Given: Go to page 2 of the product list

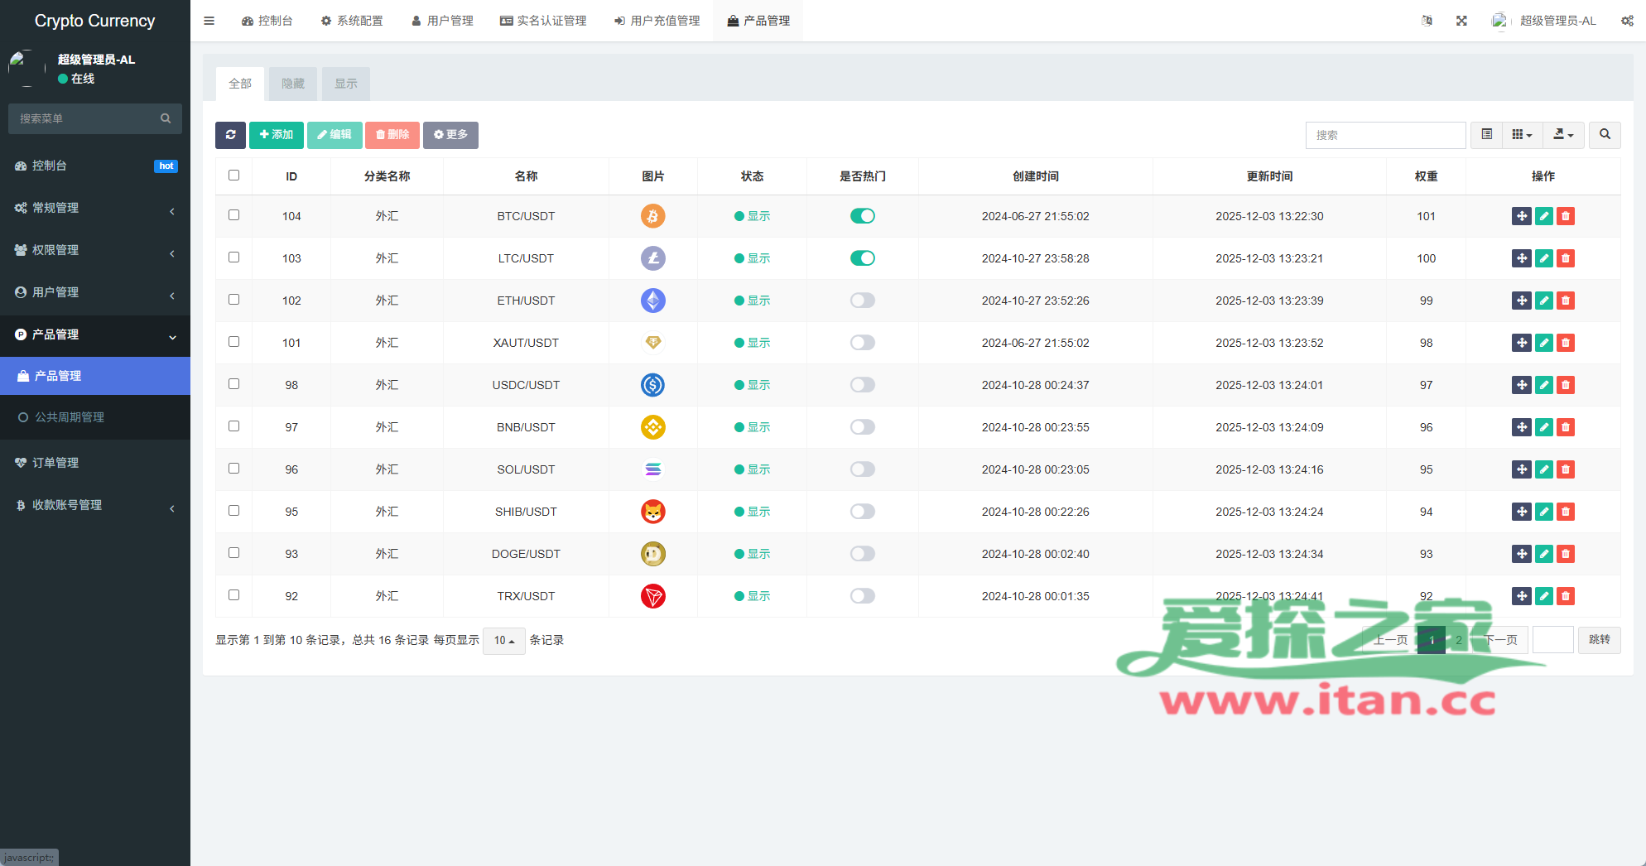Looking at the screenshot, I should tap(1459, 640).
